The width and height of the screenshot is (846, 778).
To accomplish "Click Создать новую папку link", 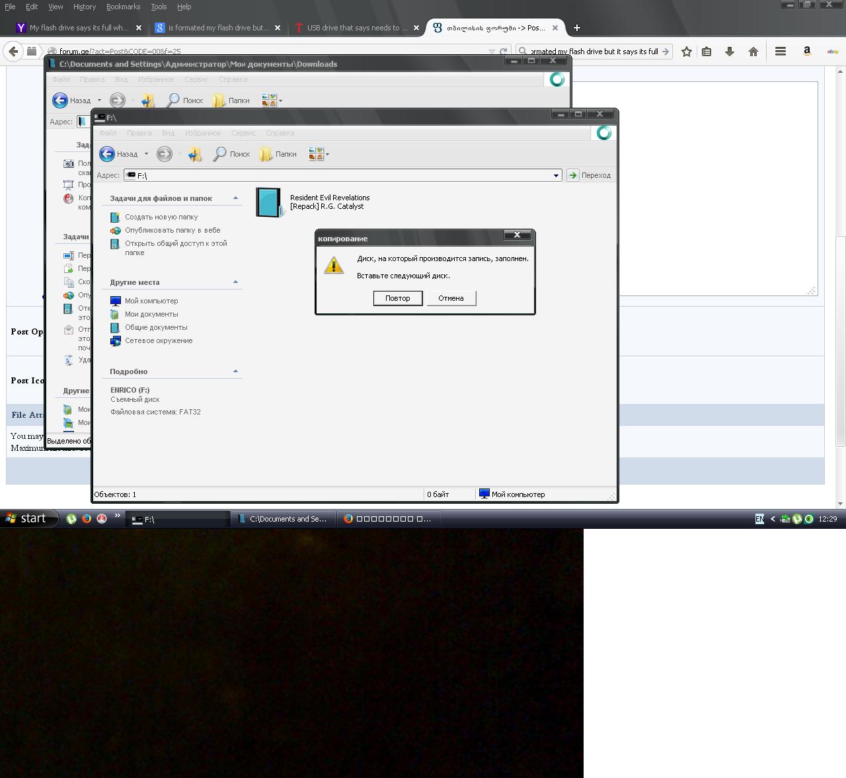I will click(x=161, y=217).
